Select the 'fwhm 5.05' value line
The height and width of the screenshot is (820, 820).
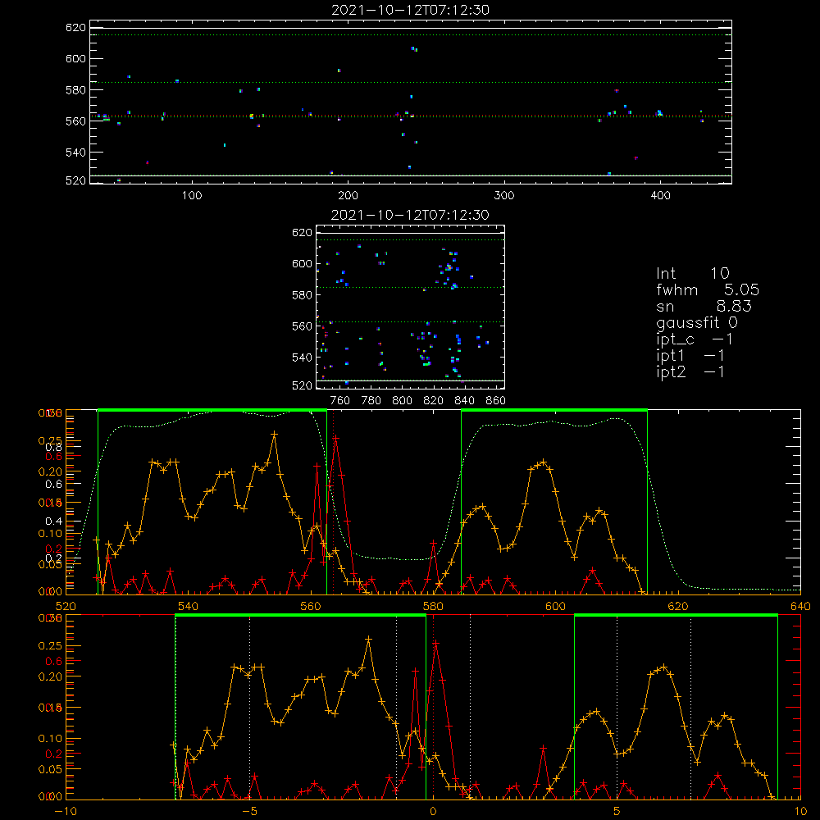[x=708, y=289]
